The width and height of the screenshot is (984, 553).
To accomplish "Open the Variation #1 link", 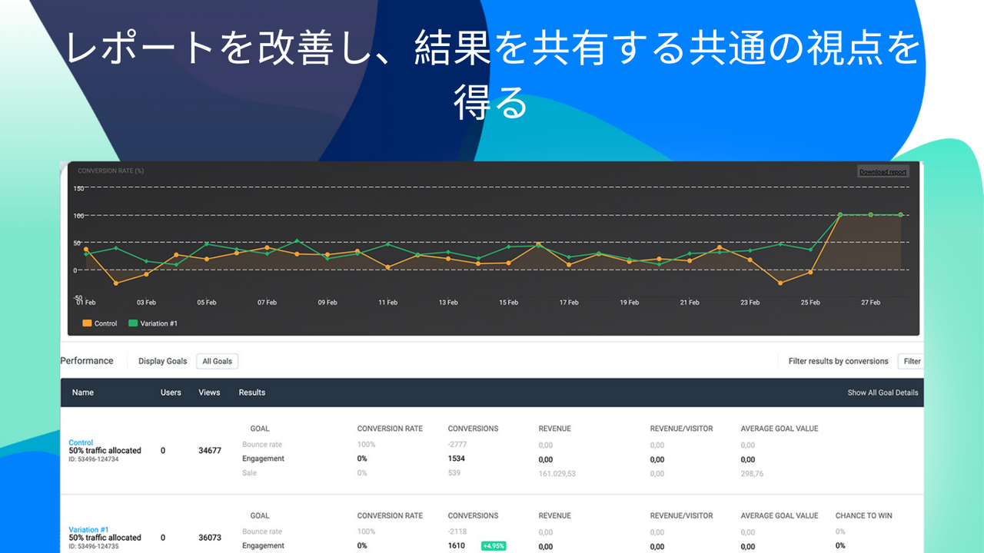I will point(88,529).
